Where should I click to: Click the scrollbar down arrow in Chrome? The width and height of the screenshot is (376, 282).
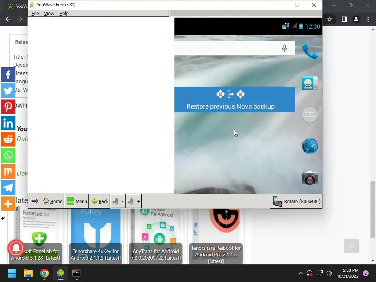pos(373,261)
